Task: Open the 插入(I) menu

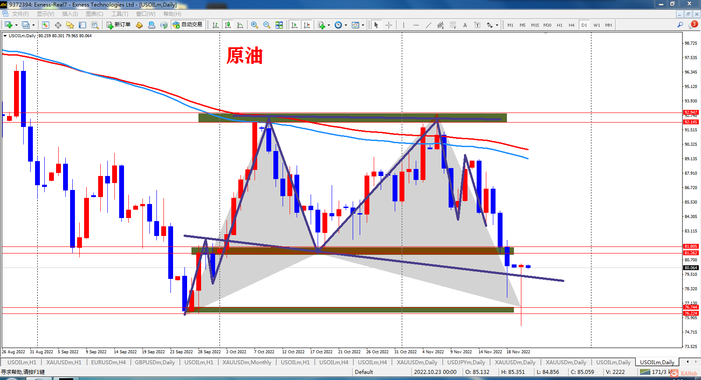Action: tap(70, 14)
